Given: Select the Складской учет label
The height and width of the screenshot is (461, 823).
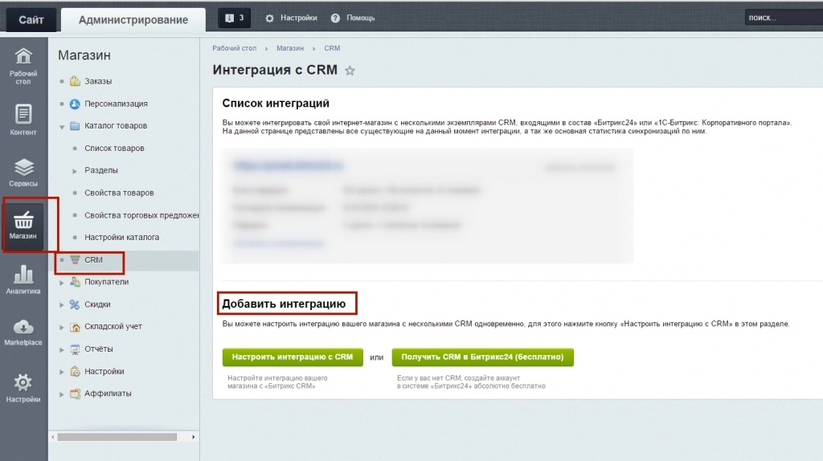Looking at the screenshot, I should point(113,326).
